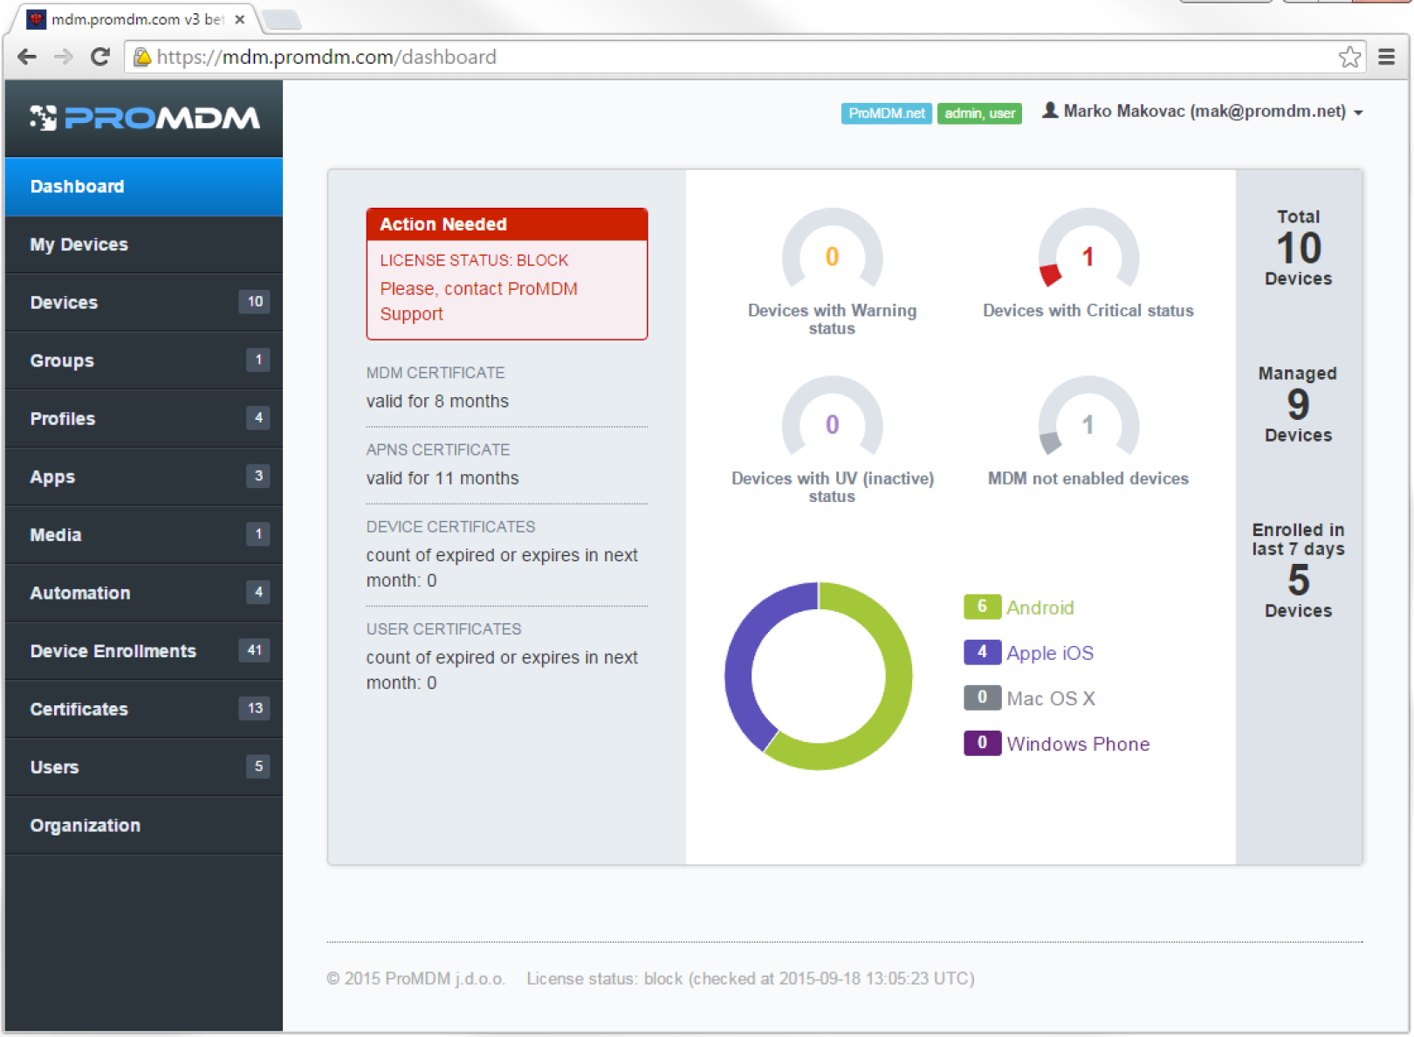Click Enrolled in last 7 days counter

tap(1299, 570)
